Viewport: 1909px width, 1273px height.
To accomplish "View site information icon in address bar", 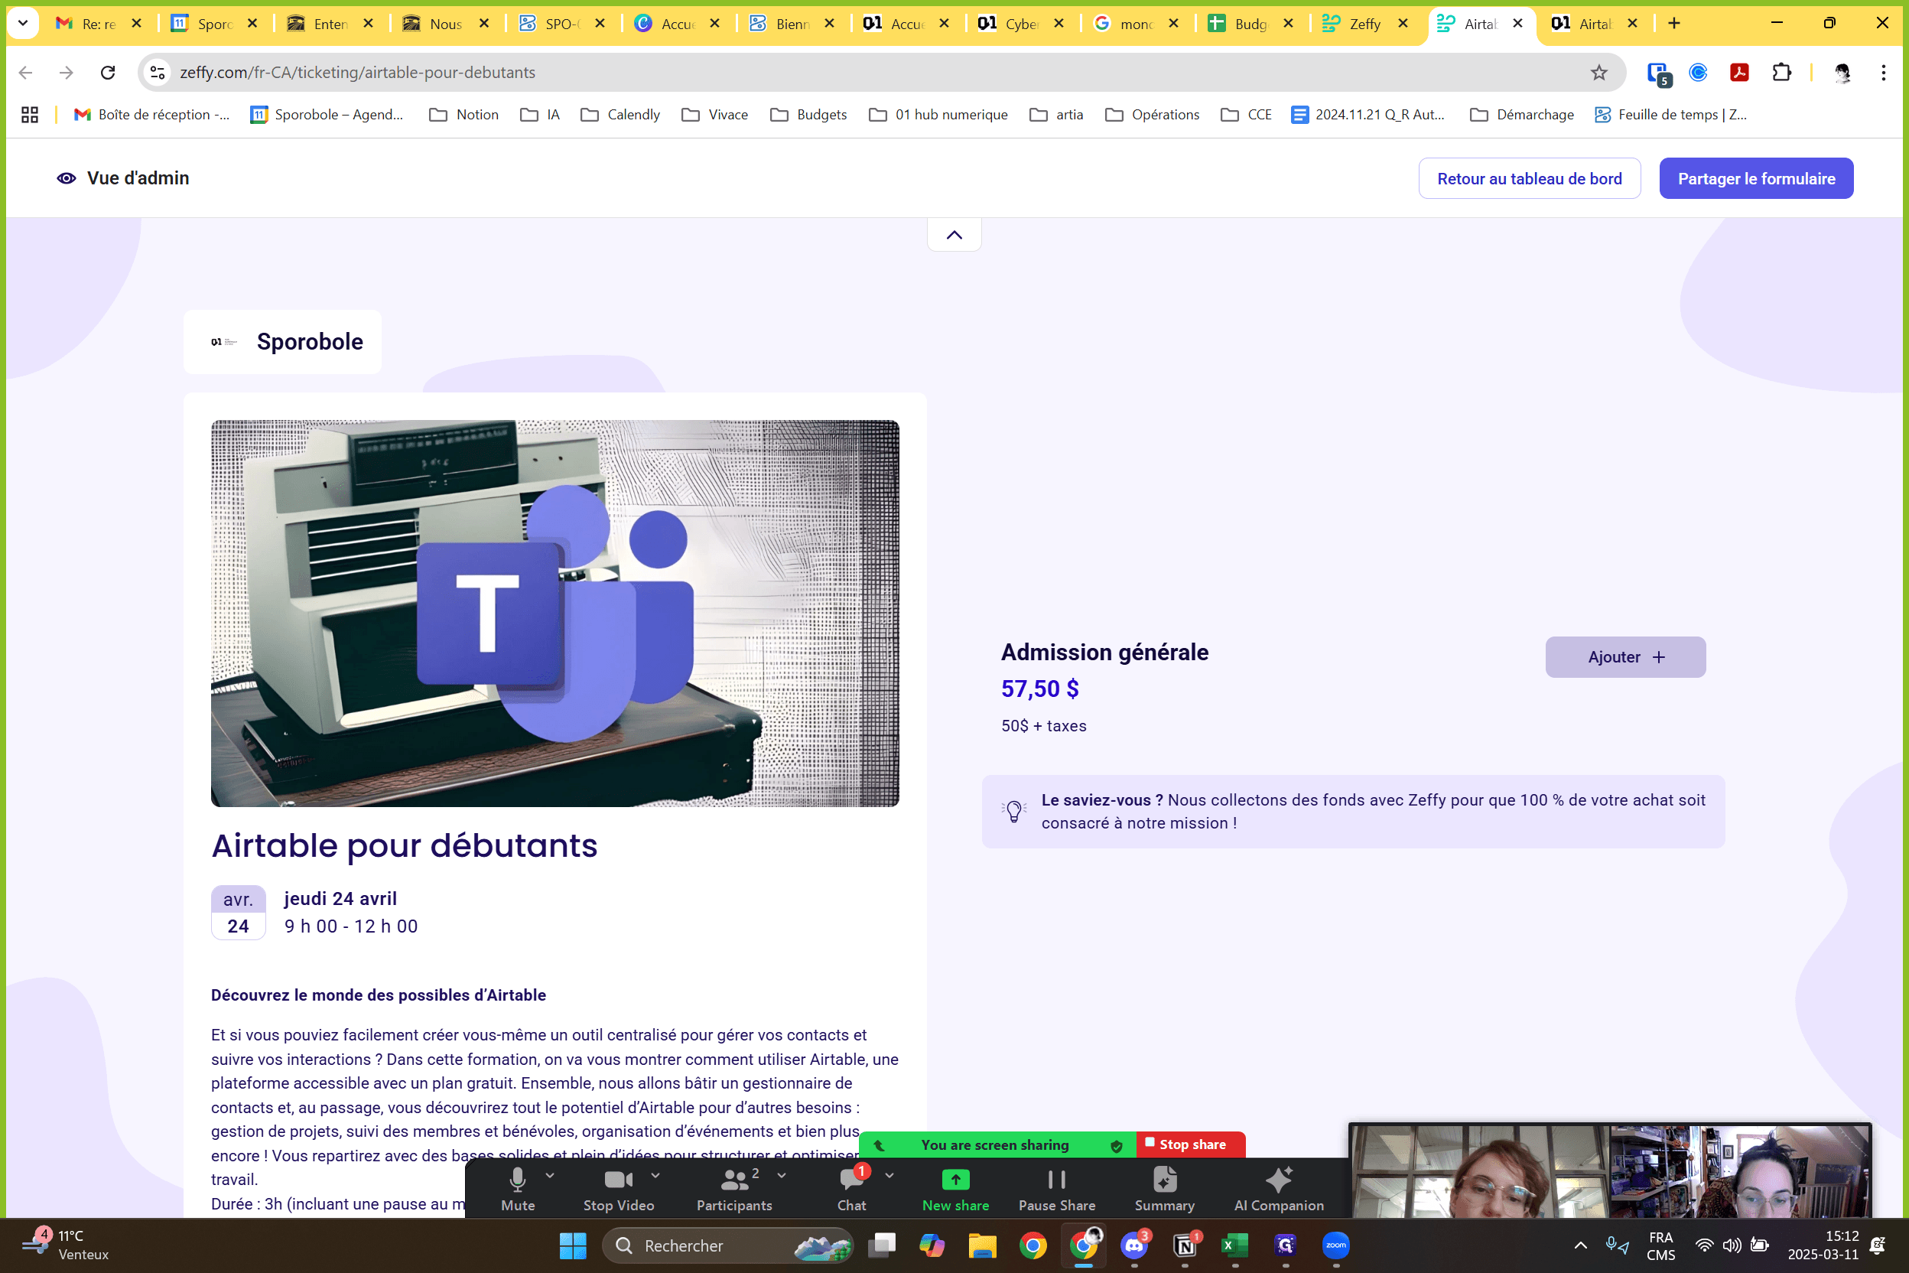I will [158, 72].
